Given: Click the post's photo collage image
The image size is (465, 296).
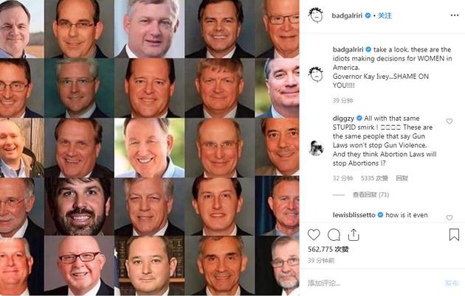Looking at the screenshot, I should pos(149,147).
